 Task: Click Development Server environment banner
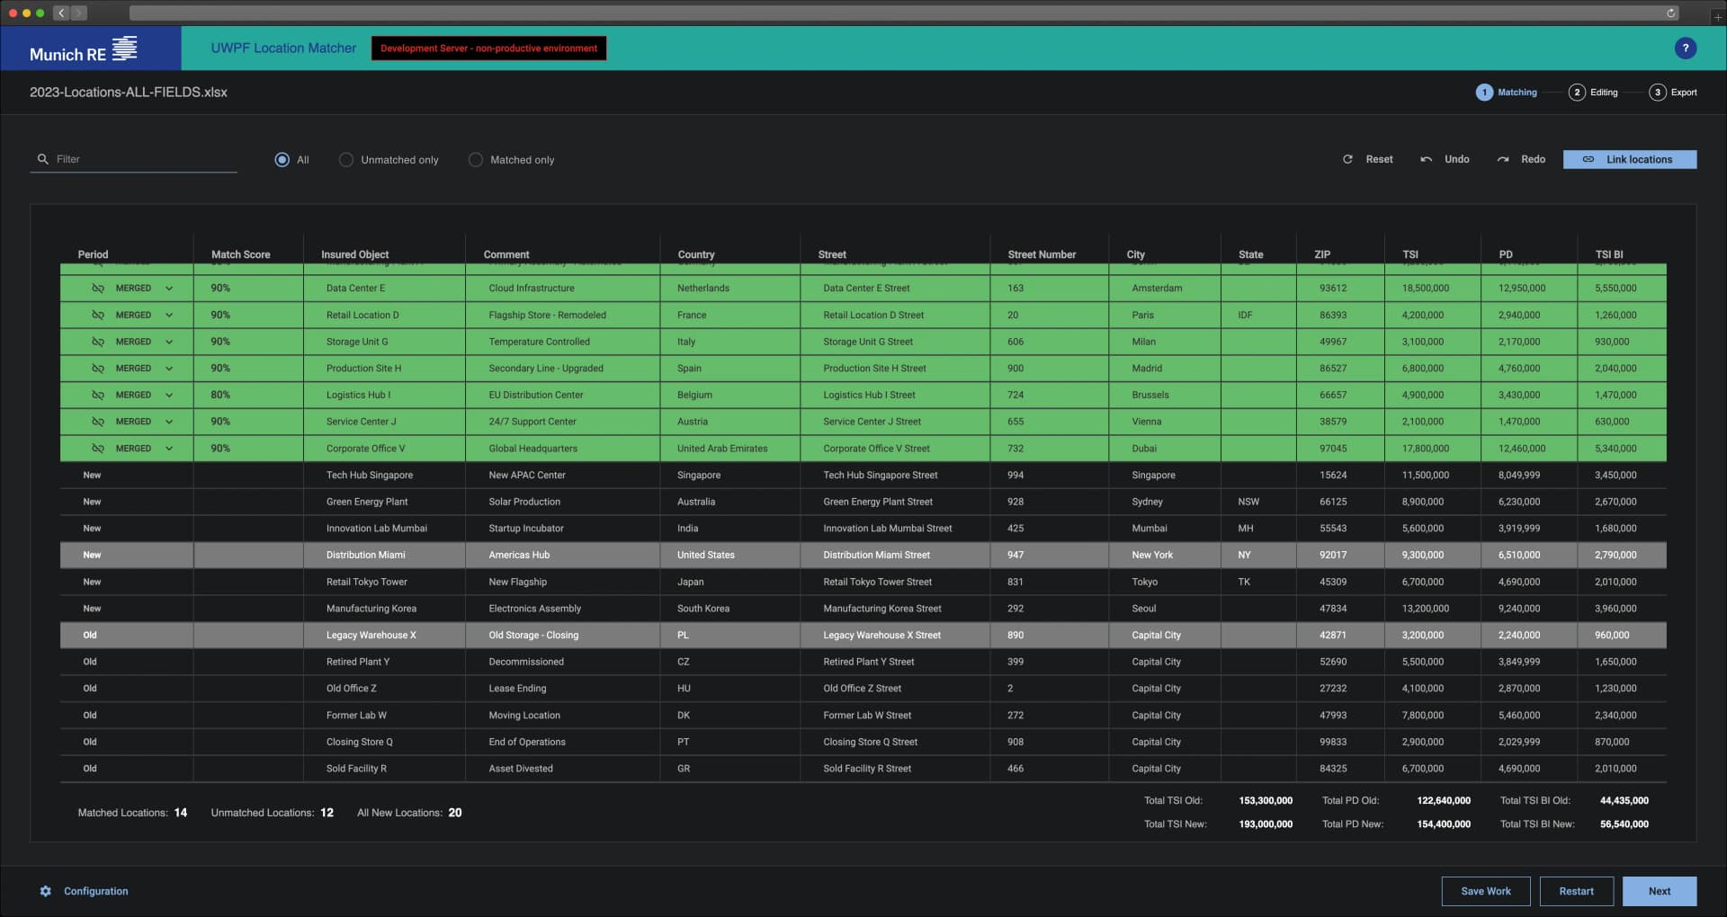coord(488,49)
